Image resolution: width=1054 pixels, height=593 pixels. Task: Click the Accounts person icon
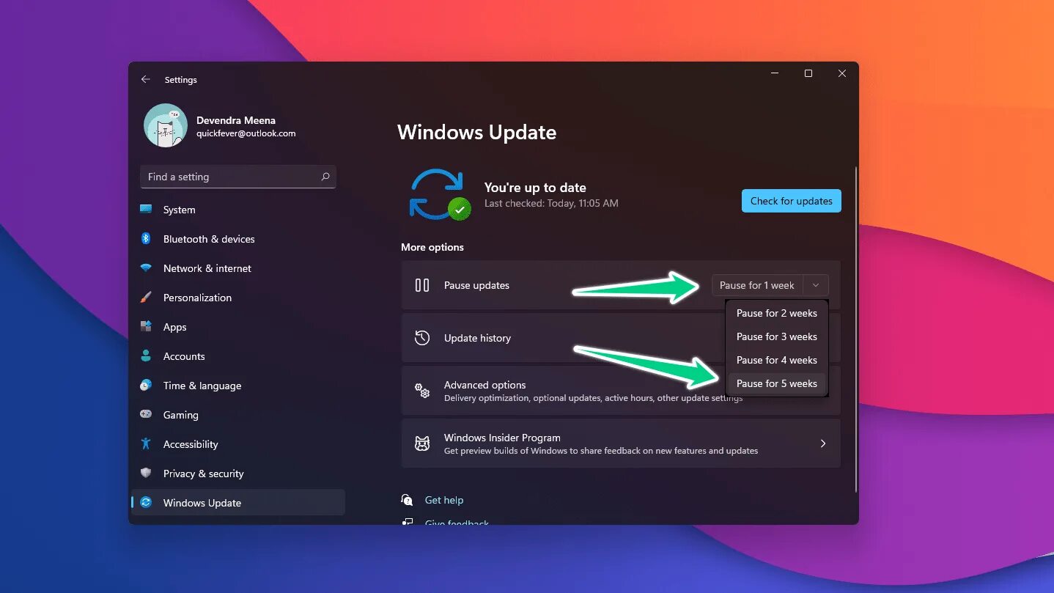146,356
